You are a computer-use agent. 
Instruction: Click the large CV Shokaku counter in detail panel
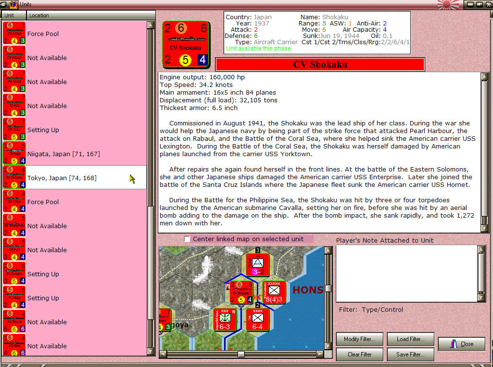tap(186, 45)
